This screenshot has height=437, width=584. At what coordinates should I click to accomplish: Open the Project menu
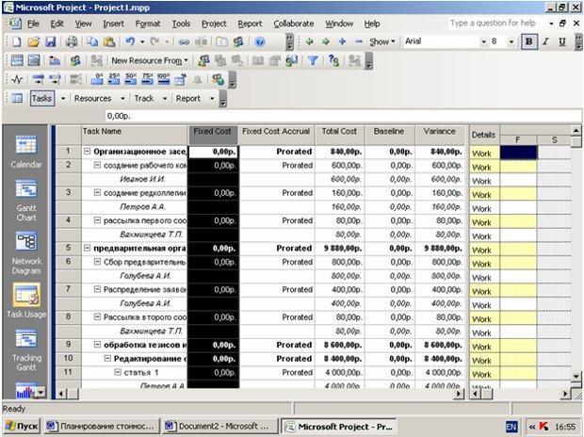point(214,24)
